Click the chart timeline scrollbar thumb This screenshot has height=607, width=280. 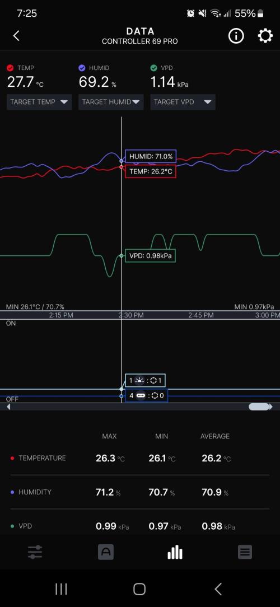259,407
